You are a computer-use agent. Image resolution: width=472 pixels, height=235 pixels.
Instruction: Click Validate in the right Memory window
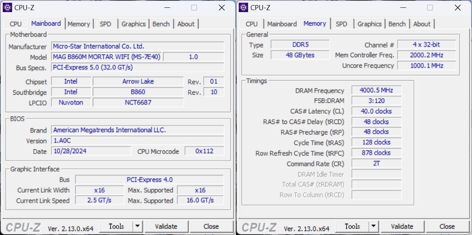click(x=402, y=226)
